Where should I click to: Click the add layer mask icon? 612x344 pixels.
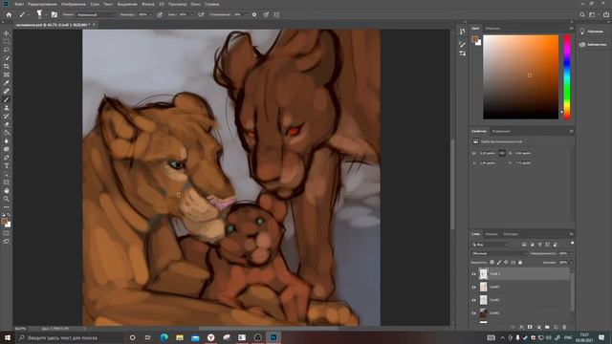530,327
